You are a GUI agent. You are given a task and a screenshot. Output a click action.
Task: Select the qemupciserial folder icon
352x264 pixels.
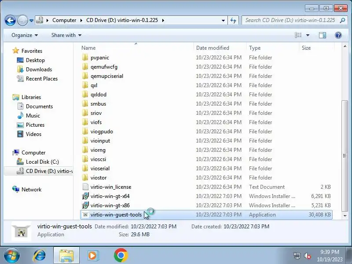tap(85, 76)
